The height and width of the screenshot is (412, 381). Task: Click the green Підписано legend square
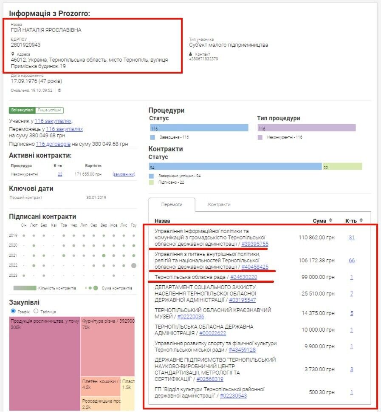pyautogui.click(x=151, y=182)
